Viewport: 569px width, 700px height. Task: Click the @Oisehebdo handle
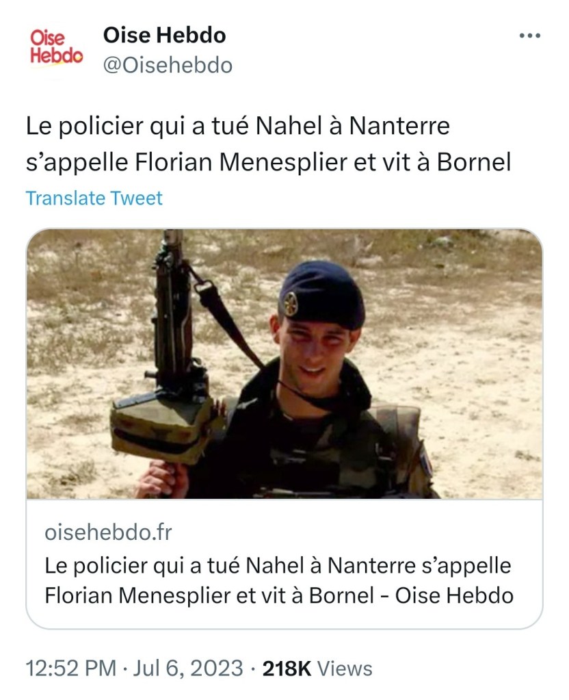[x=168, y=66]
